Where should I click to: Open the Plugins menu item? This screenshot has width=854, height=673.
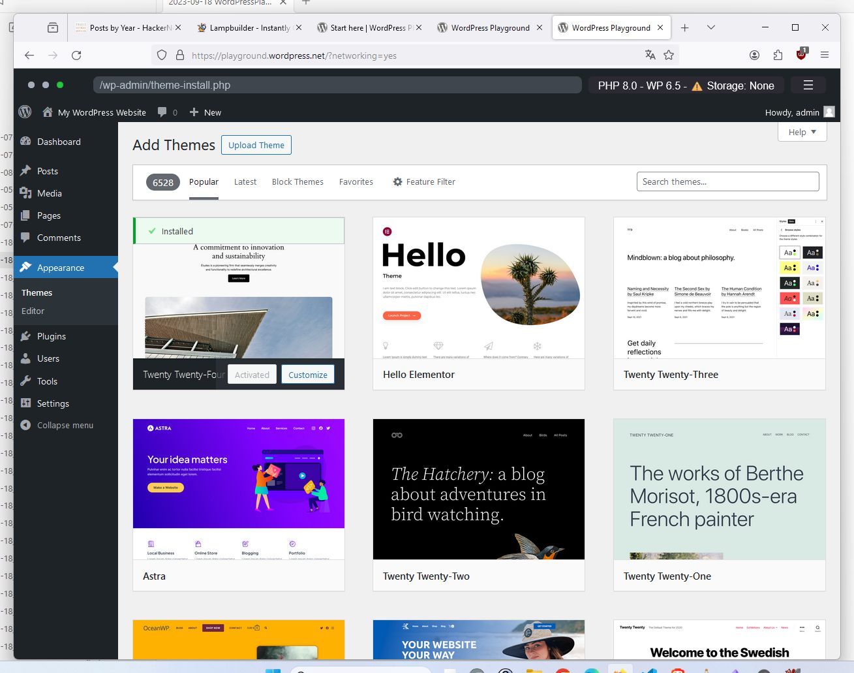point(65,336)
